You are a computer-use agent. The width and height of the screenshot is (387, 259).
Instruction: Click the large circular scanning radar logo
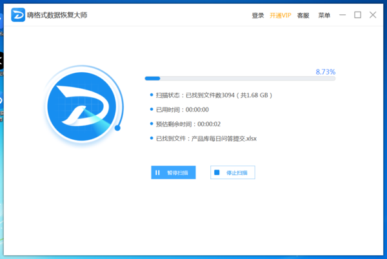82,106
